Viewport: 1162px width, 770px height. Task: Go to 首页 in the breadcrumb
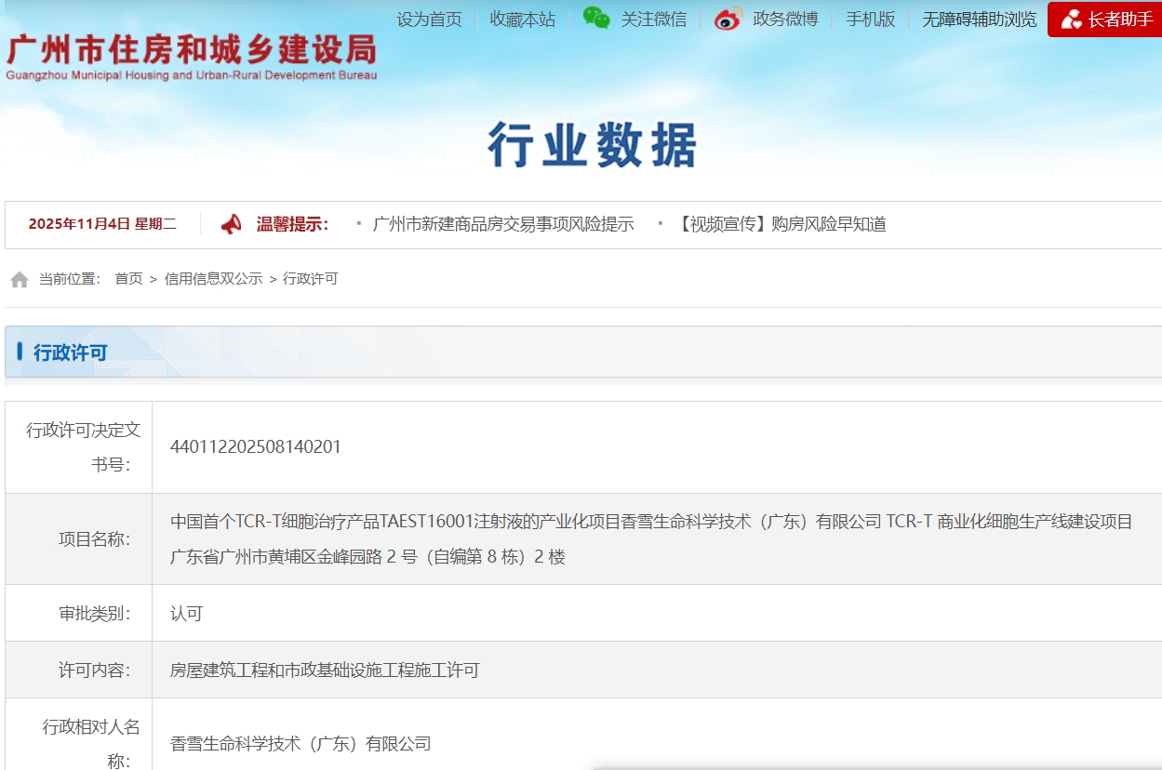pyautogui.click(x=128, y=279)
